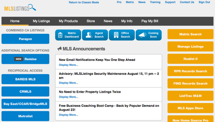Click the building icon on Office Search
Image resolution: width=215 pixels, height=122 pixels.
(x=116, y=35)
